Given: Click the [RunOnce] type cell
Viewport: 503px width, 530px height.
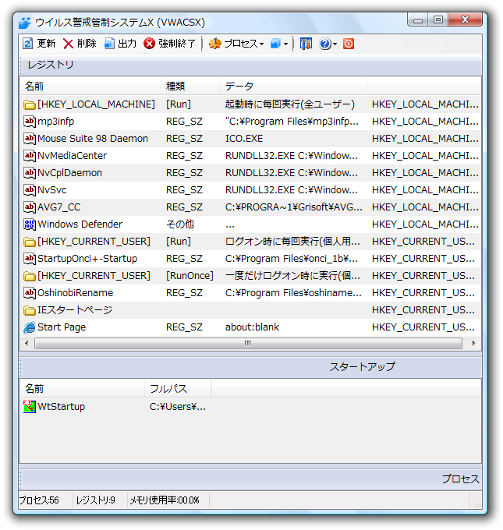Looking at the screenshot, I should click(x=190, y=276).
